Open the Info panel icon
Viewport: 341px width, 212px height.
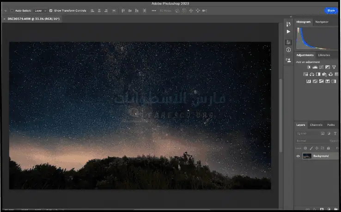(288, 50)
